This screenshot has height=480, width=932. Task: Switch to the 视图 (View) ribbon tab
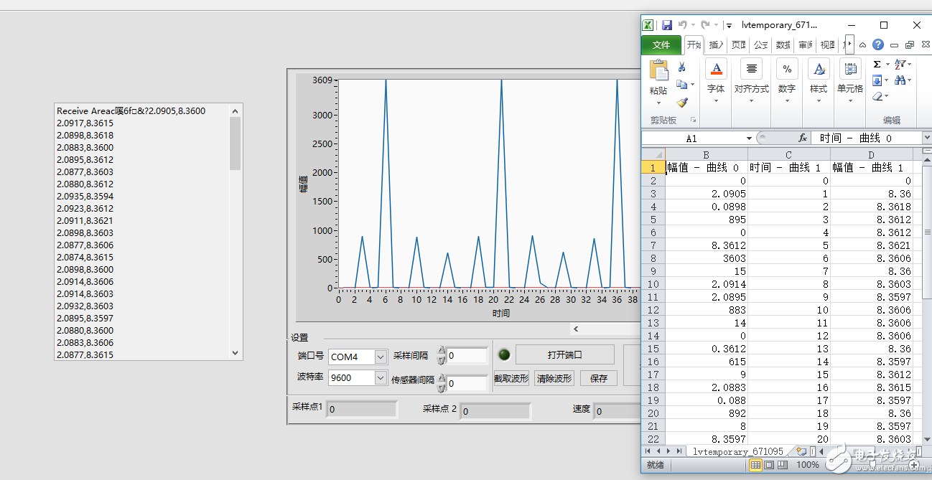827,44
